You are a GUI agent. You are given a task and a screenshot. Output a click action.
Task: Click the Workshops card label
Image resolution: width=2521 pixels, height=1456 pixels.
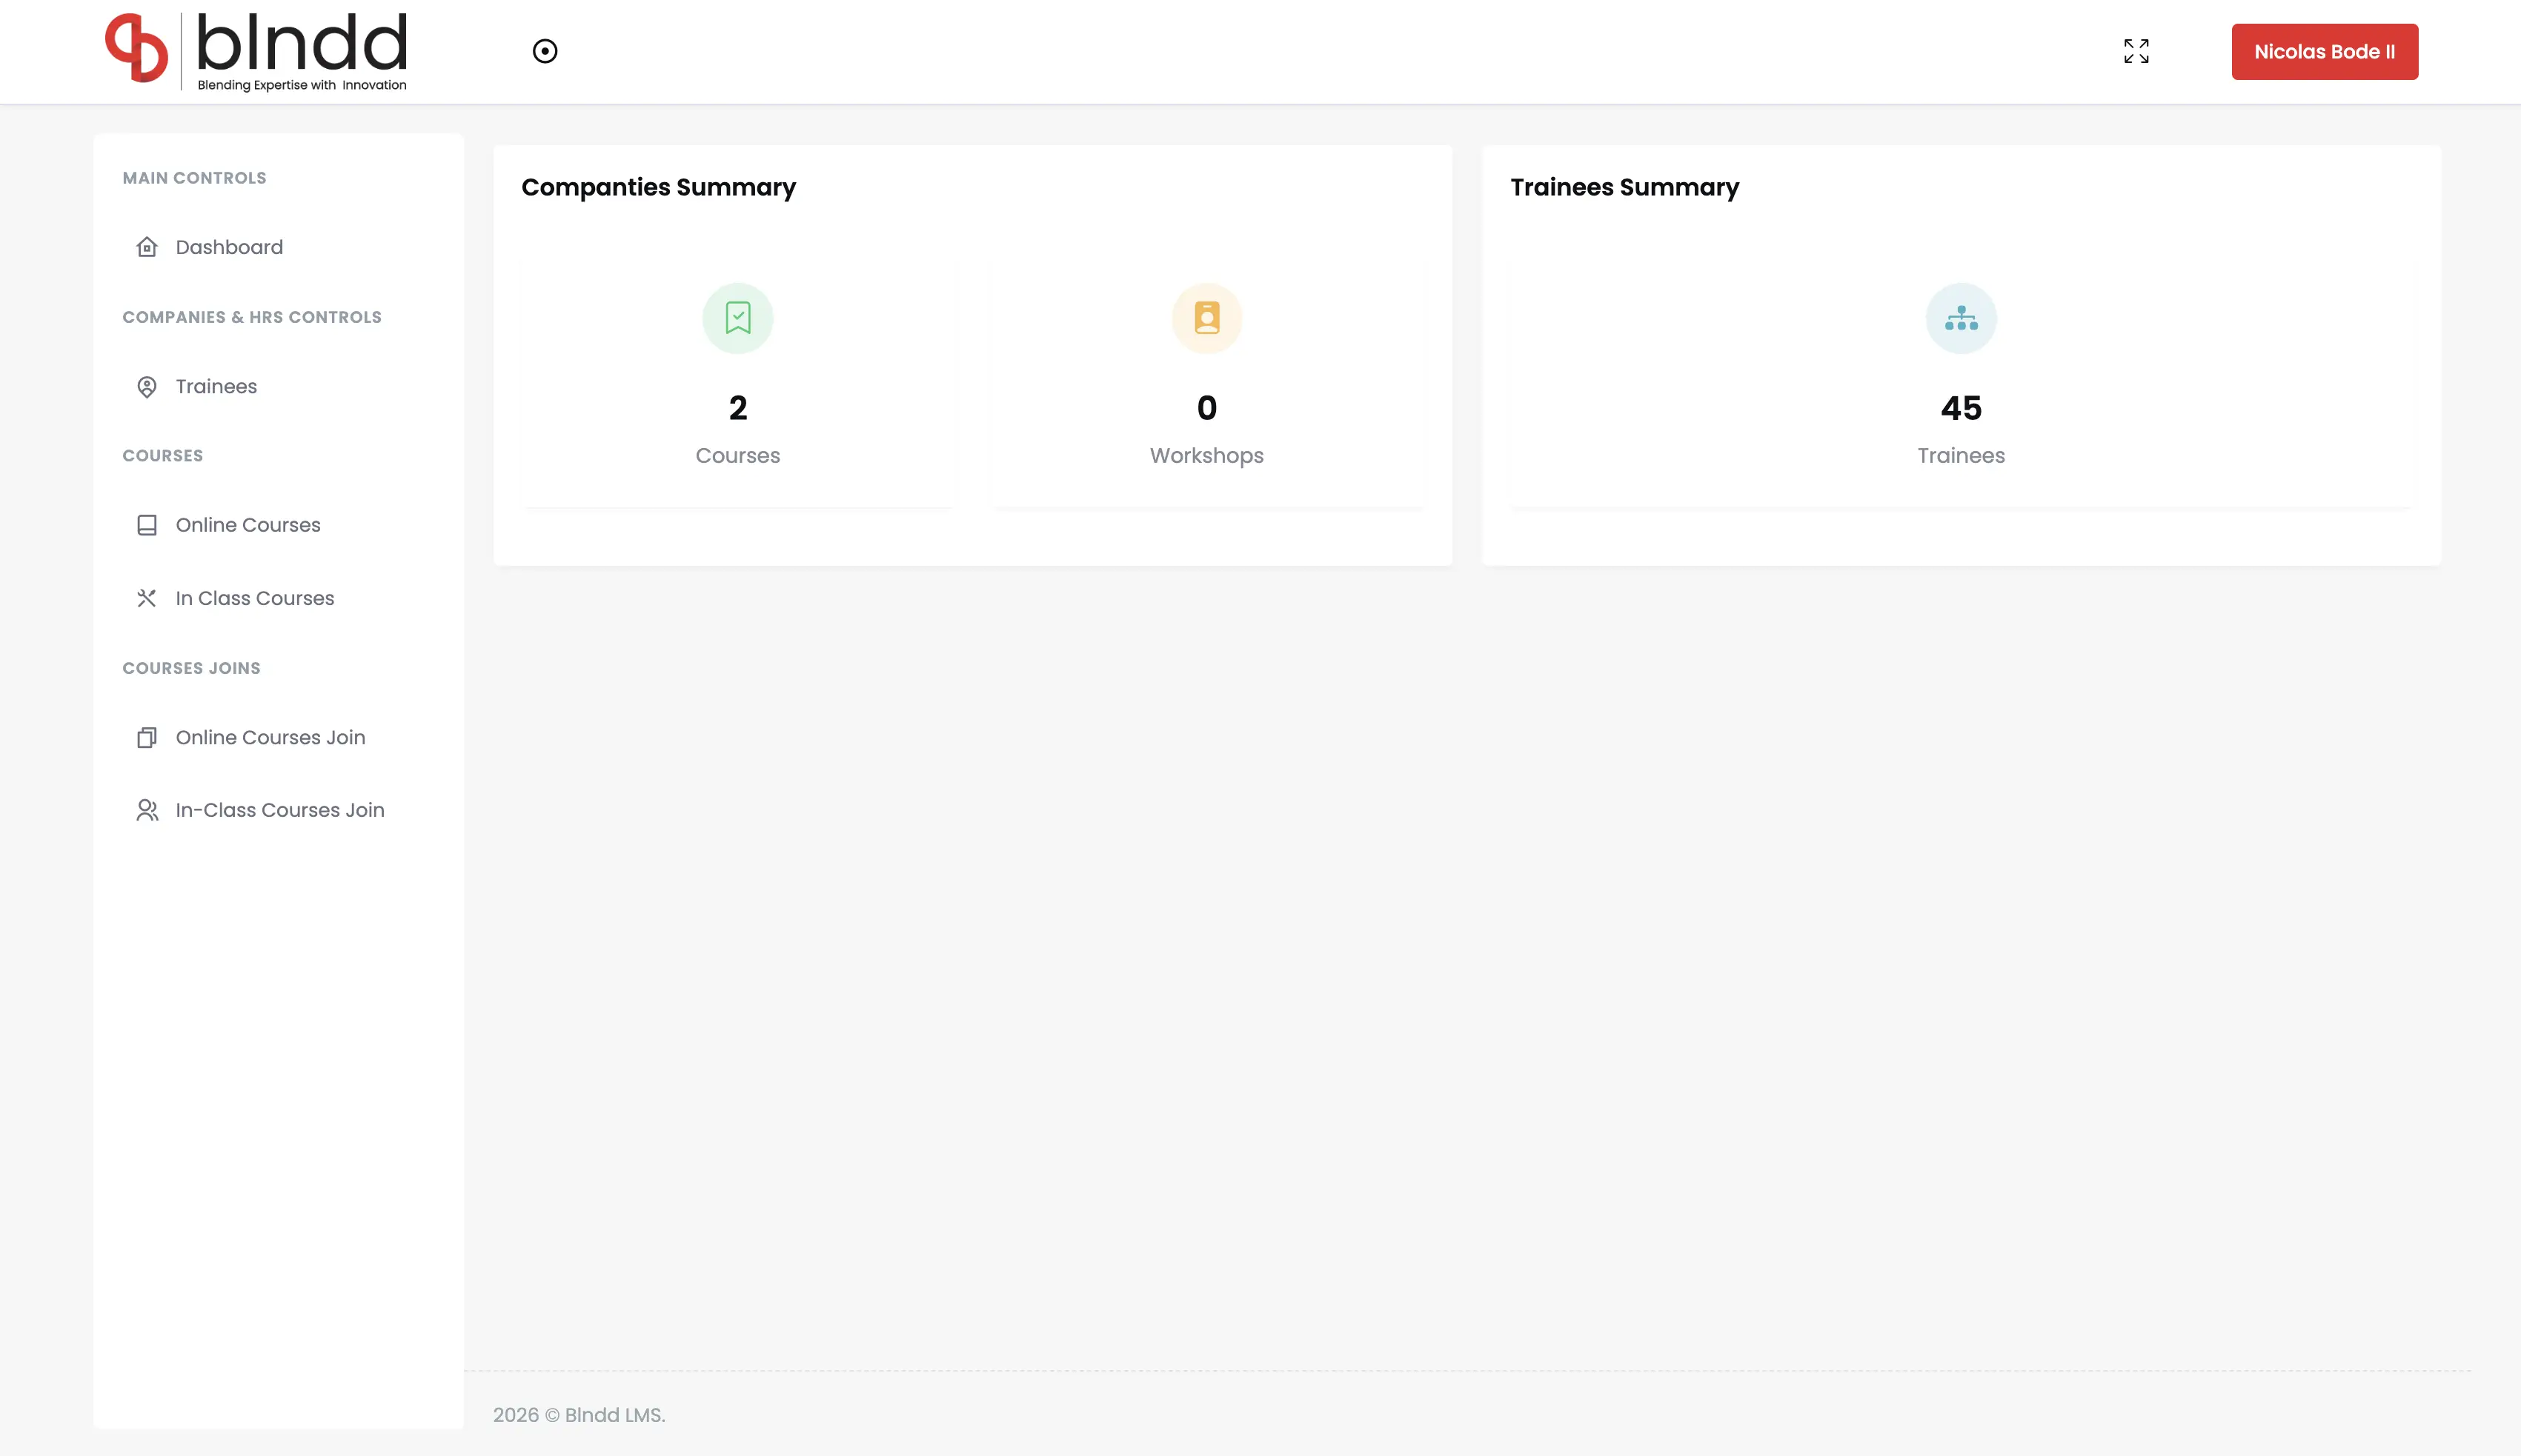[1206, 456]
